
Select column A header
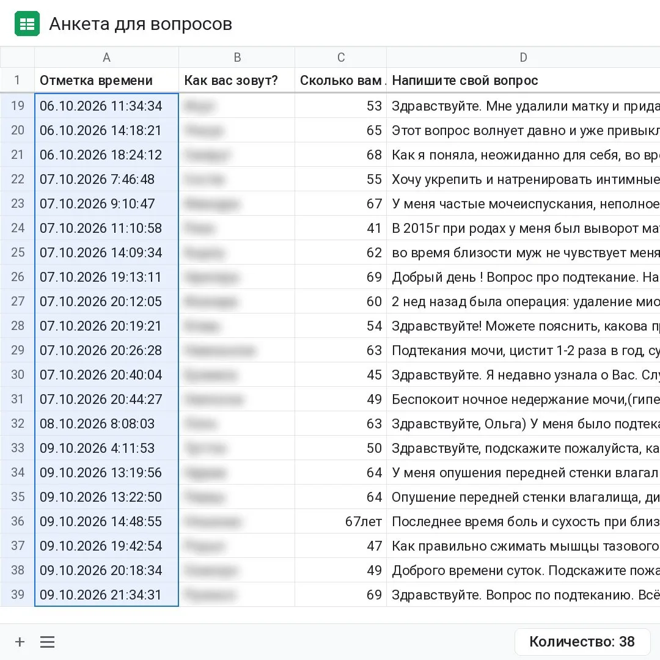[106, 57]
